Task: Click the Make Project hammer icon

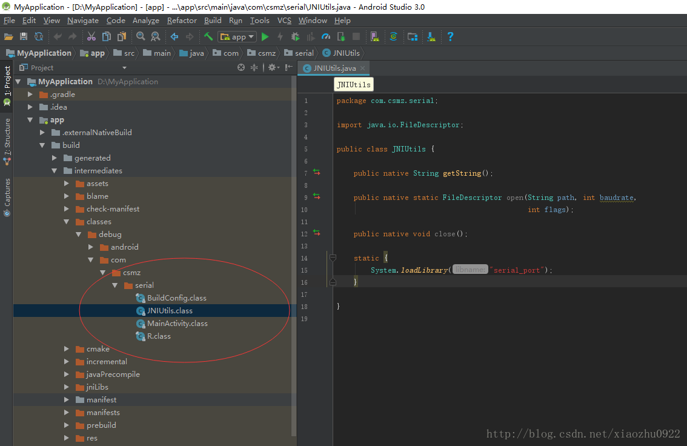Action: (208, 37)
